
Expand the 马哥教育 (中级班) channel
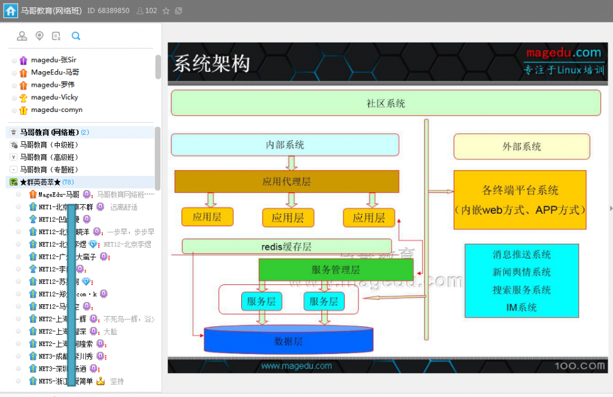14,145
